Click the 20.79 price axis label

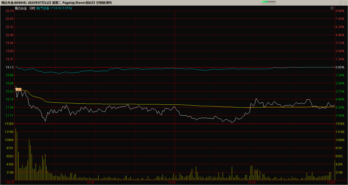click(x=10, y=11)
